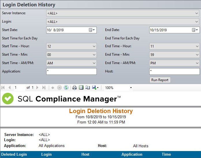Click the green refresh report icon
The height and width of the screenshot is (158, 201).
[66, 88]
